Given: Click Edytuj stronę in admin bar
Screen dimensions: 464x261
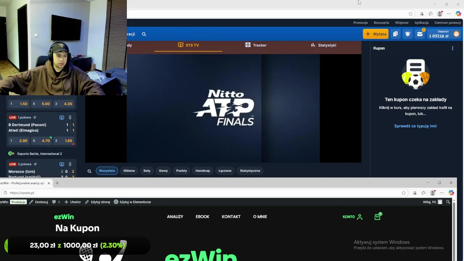Looking at the screenshot, I should [98, 202].
